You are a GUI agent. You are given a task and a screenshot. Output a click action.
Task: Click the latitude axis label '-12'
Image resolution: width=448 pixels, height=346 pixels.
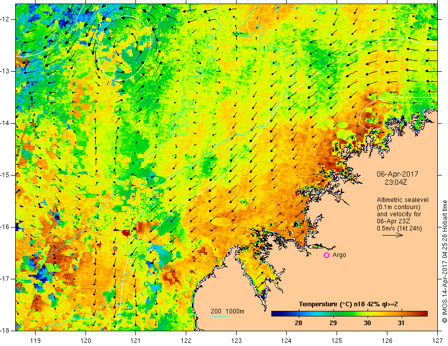[6, 19]
